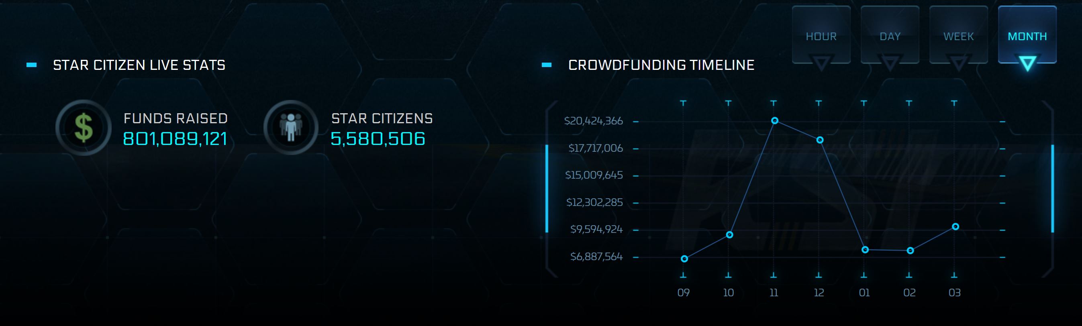Click the month 09 data point

684,259
